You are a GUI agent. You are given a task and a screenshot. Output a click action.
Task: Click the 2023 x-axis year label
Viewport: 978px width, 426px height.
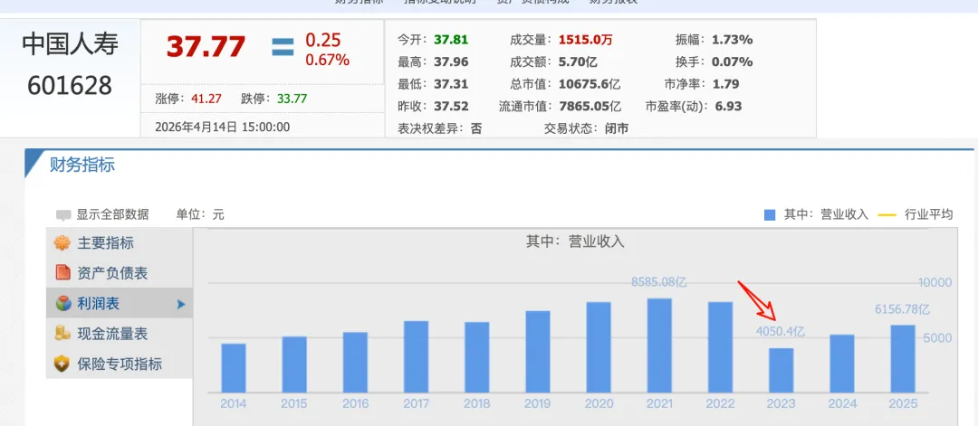click(781, 403)
